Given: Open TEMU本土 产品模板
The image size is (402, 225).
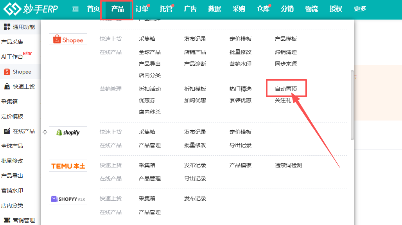Looking at the screenshot, I should [x=240, y=165].
